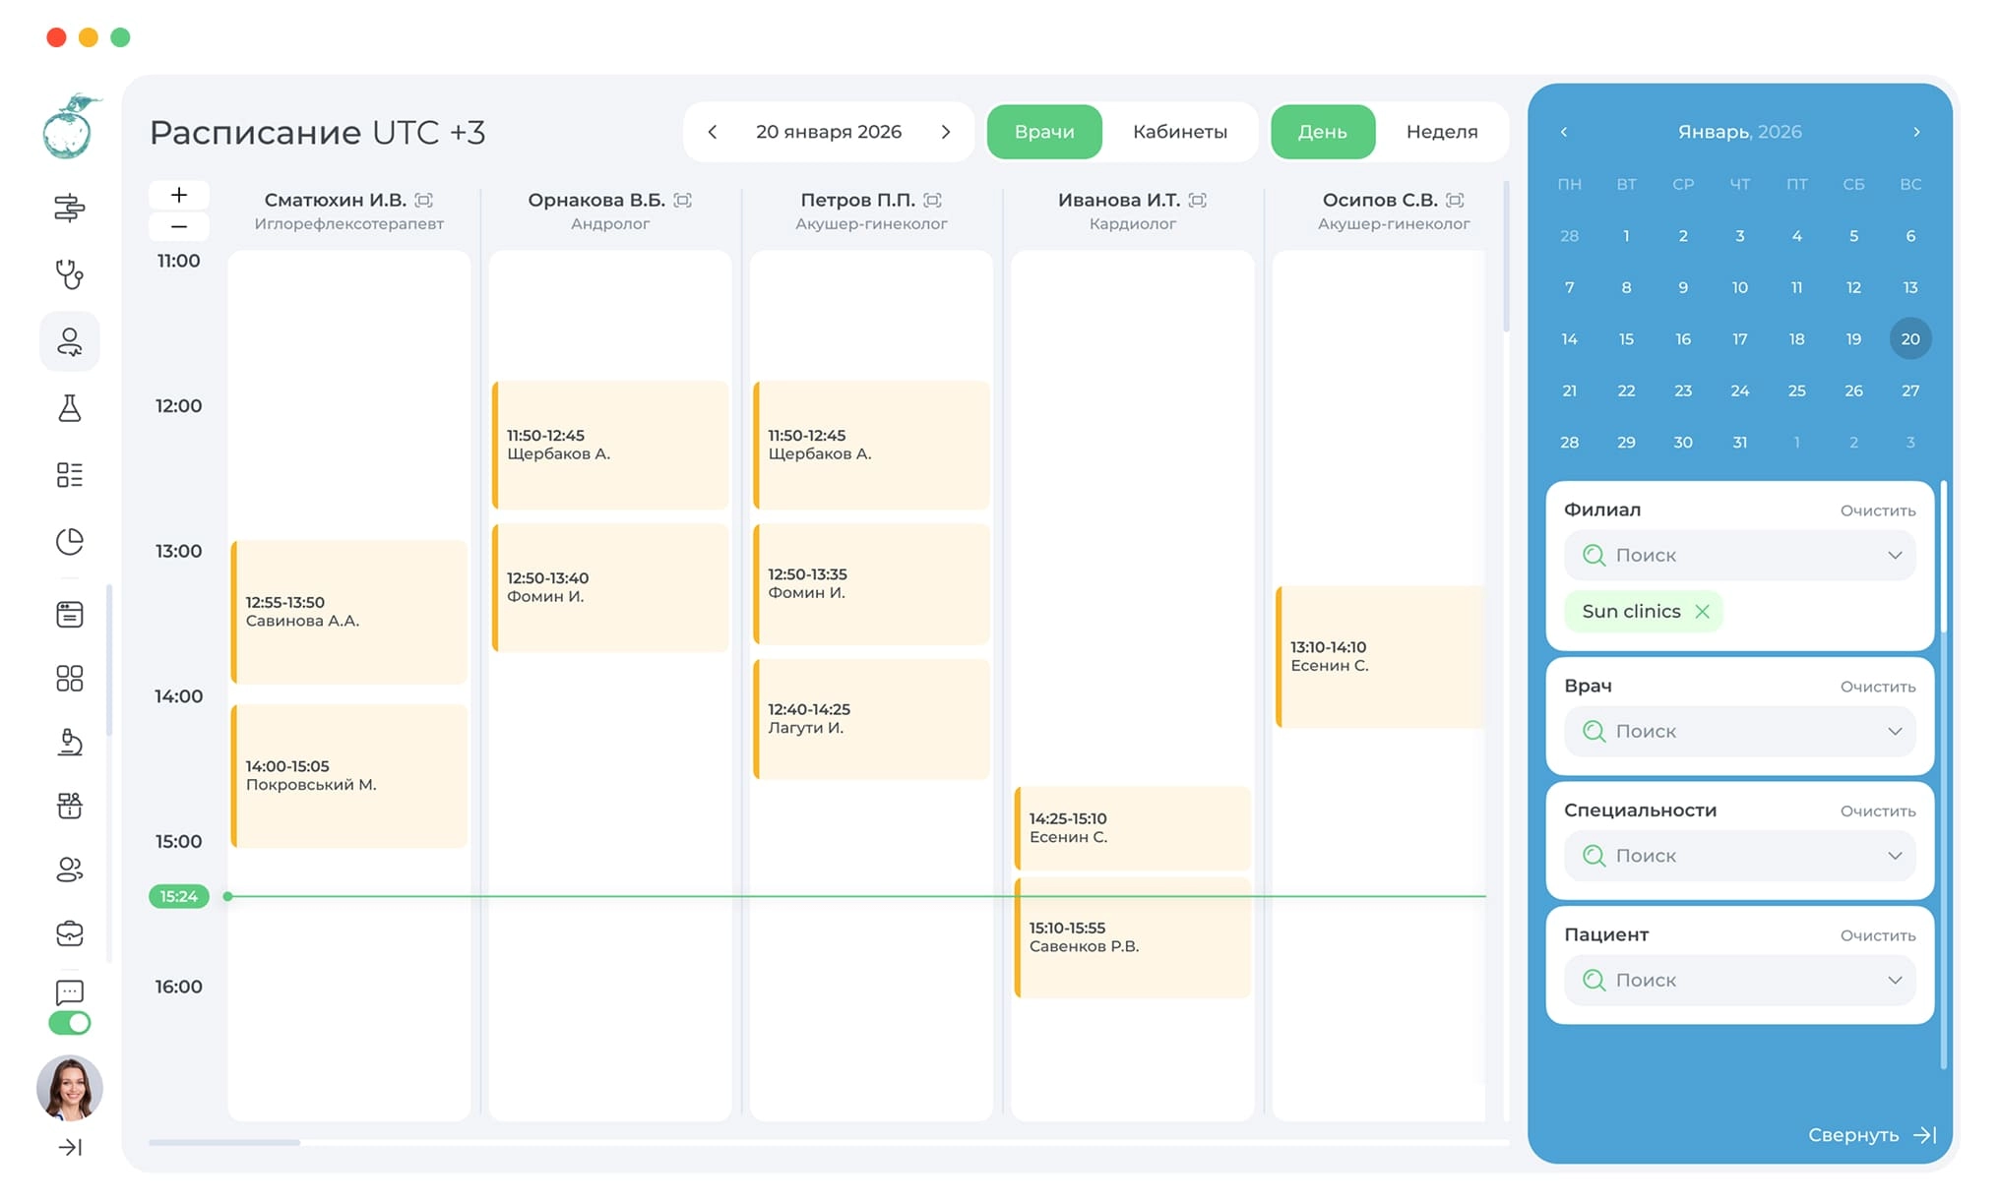The width and height of the screenshot is (2001, 1201).
Task: Expand Сматюхин И.В. column with fullscreen icon
Action: 424,200
